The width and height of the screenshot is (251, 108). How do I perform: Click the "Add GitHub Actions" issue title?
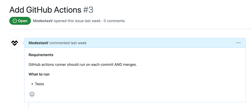(45, 10)
